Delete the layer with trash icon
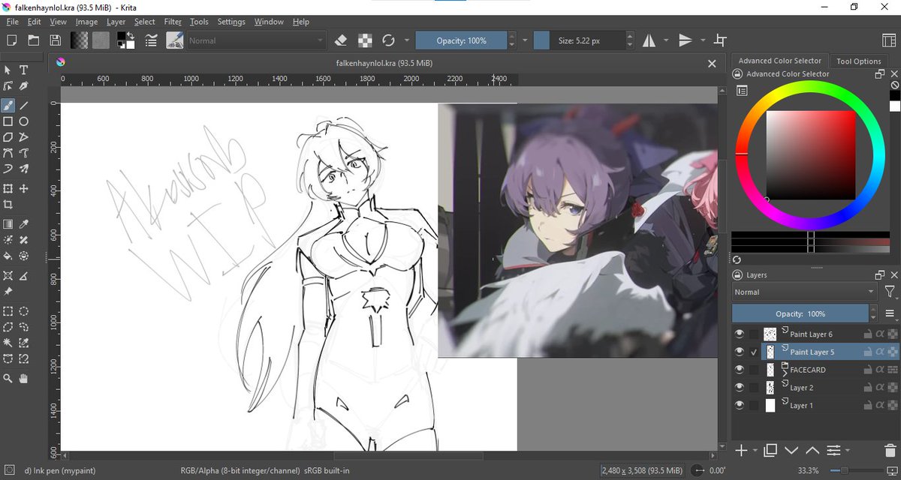Screen dimensions: 901x480 [889, 450]
